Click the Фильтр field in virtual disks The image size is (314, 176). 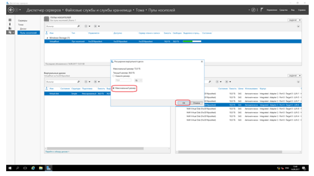(x=60, y=81)
